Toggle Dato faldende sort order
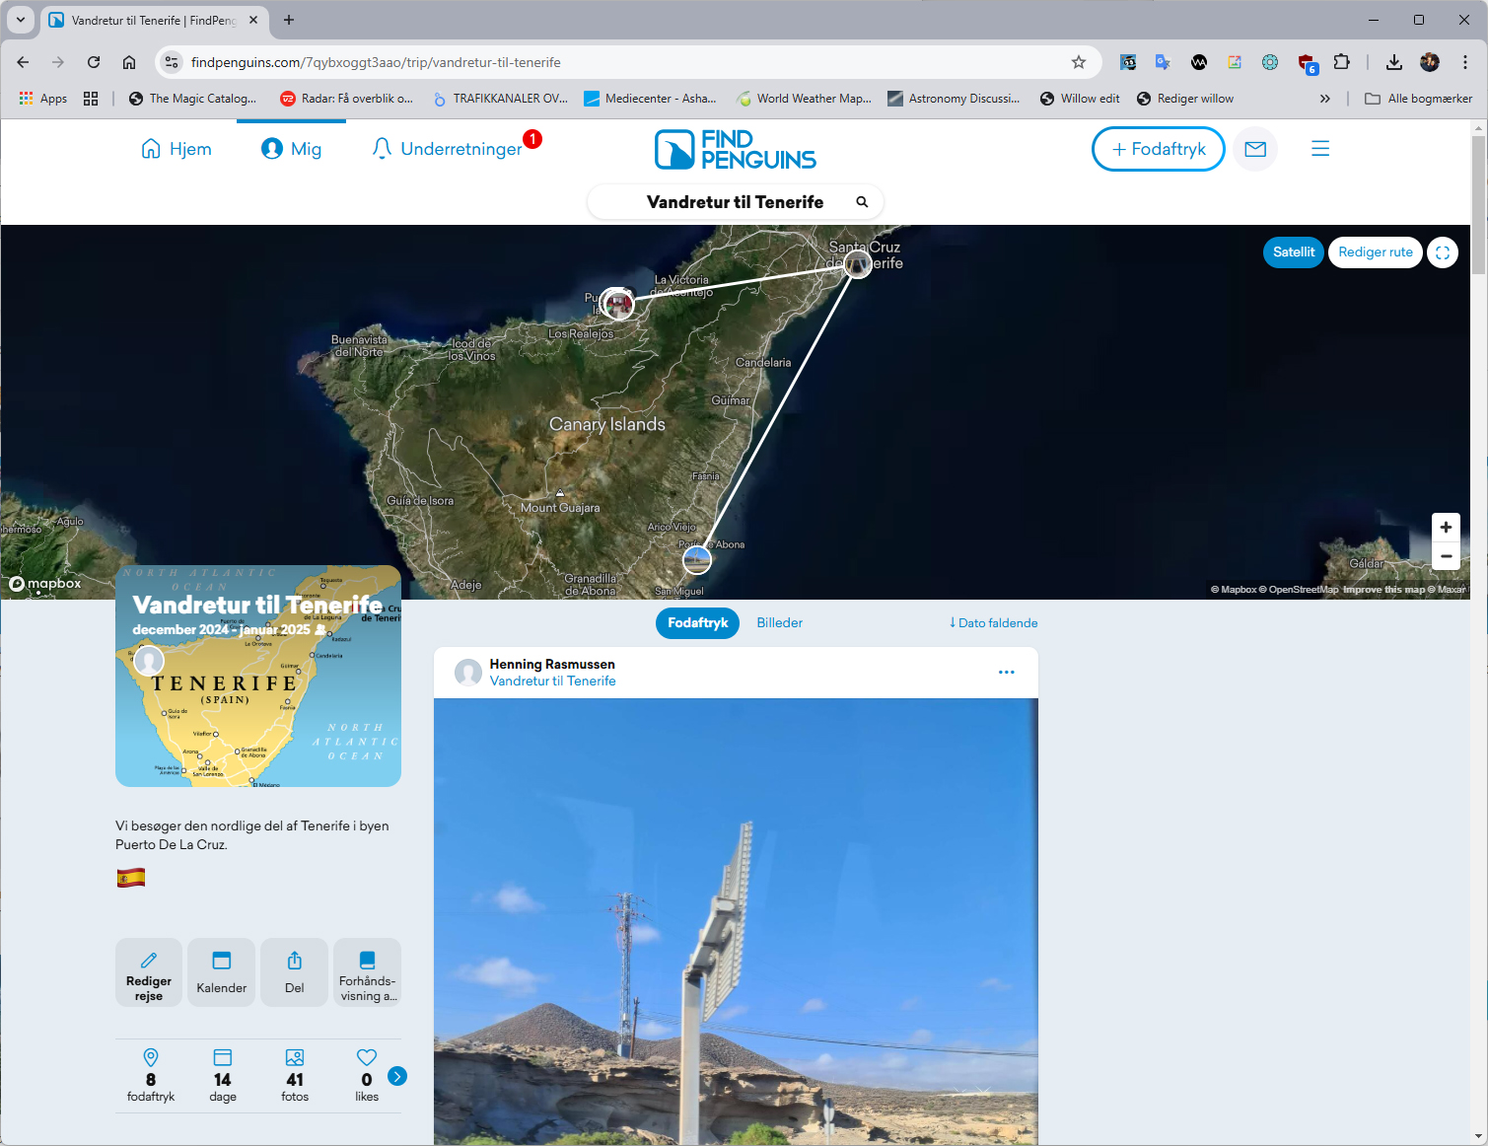This screenshot has height=1146, width=1488. pos(993,623)
